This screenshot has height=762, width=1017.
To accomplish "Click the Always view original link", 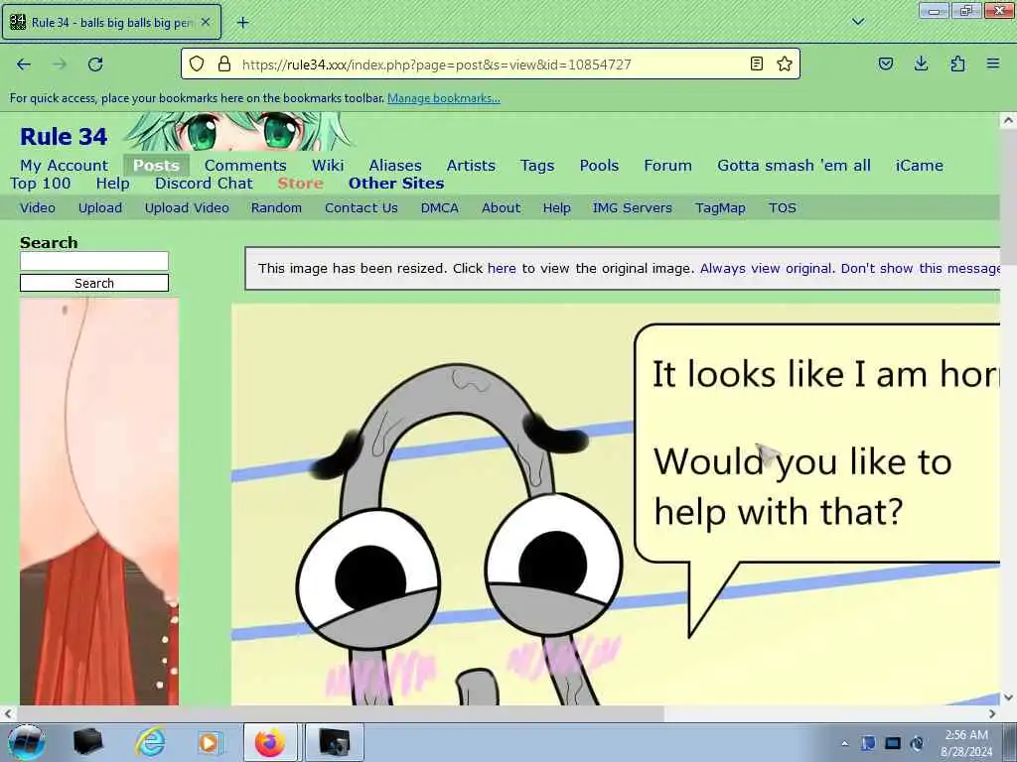I will (766, 268).
